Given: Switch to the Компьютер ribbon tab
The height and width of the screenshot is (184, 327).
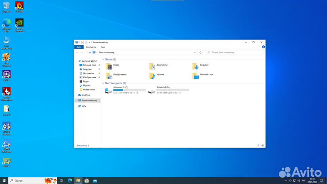Looking at the screenshot, I should pos(91,47).
